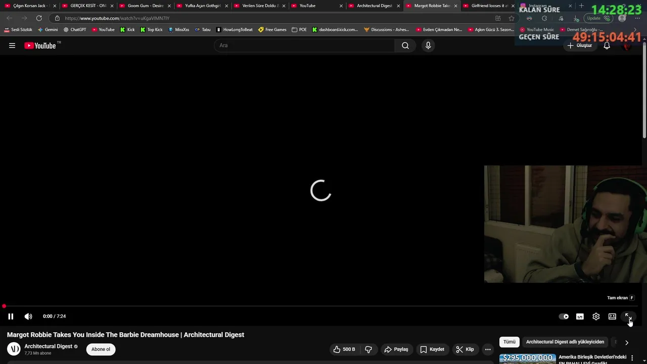This screenshot has height=364, width=647.
Task: Reload the page with refresh icon
Action: 39,18
